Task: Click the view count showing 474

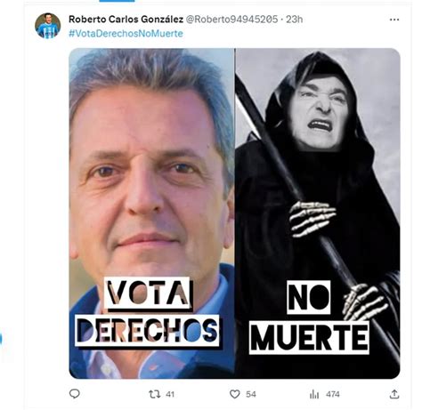Action: click(x=333, y=394)
